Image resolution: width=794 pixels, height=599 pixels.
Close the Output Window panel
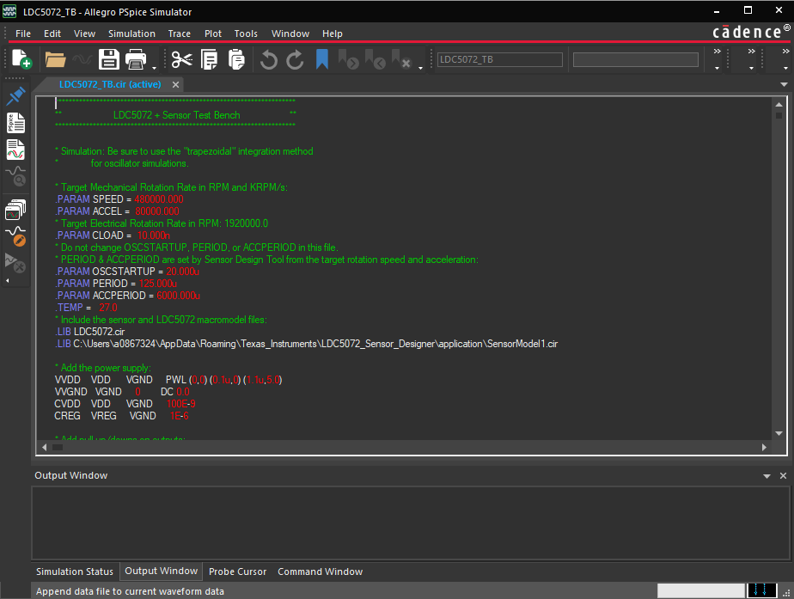[x=783, y=475]
